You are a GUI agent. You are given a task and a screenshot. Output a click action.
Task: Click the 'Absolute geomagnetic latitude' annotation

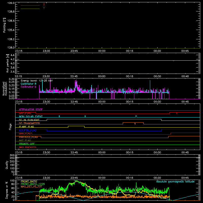175,181
